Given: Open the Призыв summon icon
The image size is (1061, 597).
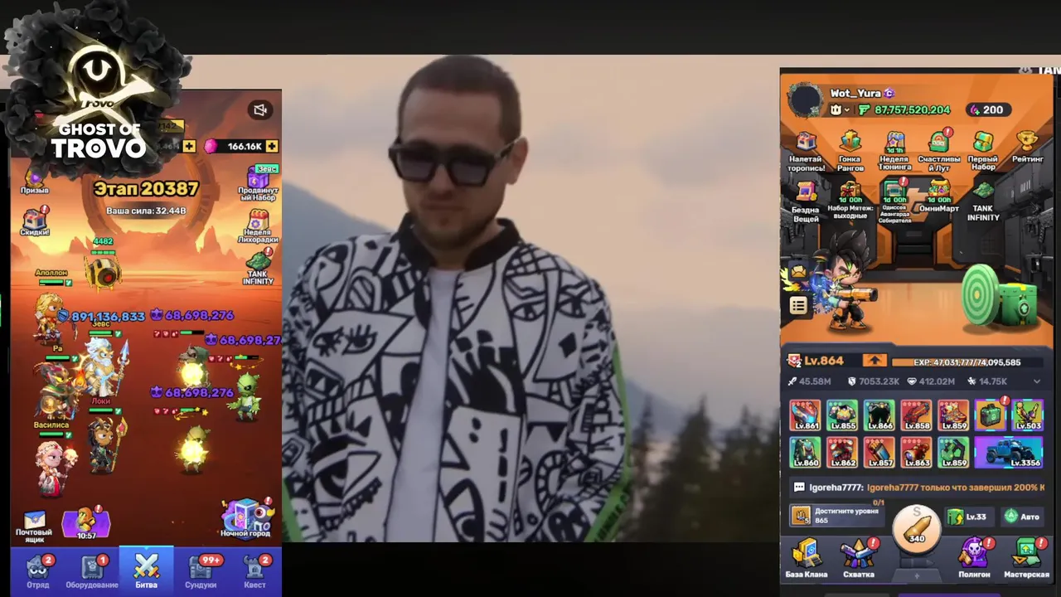Looking at the screenshot, I should [x=34, y=181].
